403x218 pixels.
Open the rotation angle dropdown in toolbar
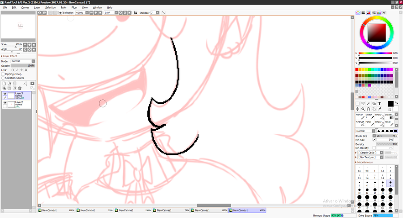pyautogui.click(x=116, y=13)
